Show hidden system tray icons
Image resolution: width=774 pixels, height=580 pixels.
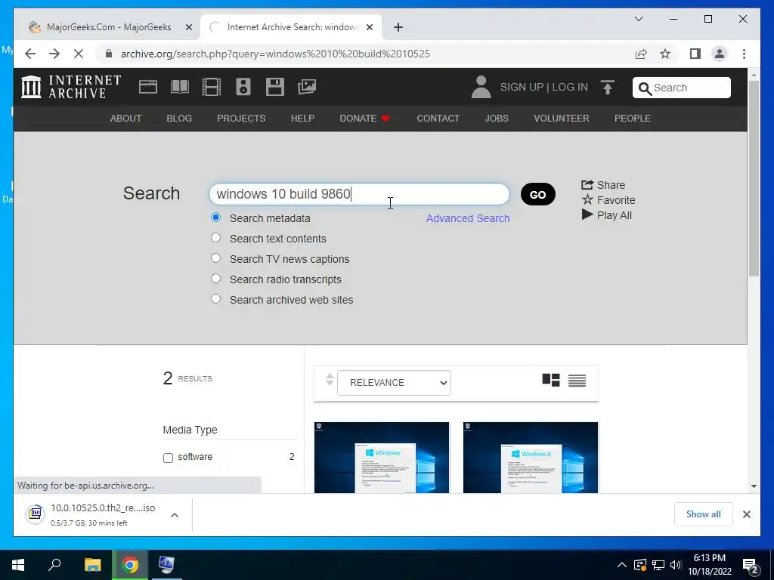point(622,565)
